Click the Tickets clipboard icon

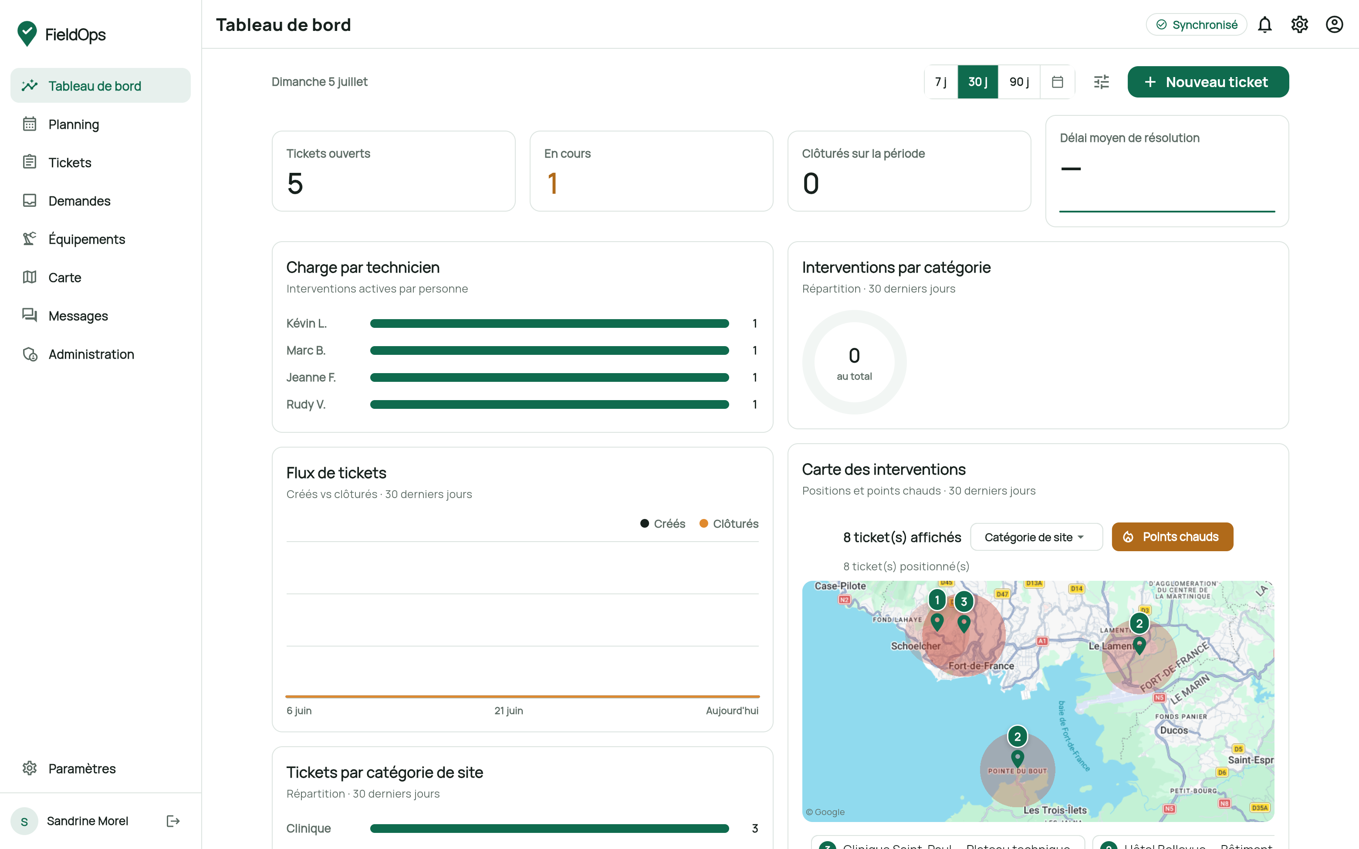(30, 162)
